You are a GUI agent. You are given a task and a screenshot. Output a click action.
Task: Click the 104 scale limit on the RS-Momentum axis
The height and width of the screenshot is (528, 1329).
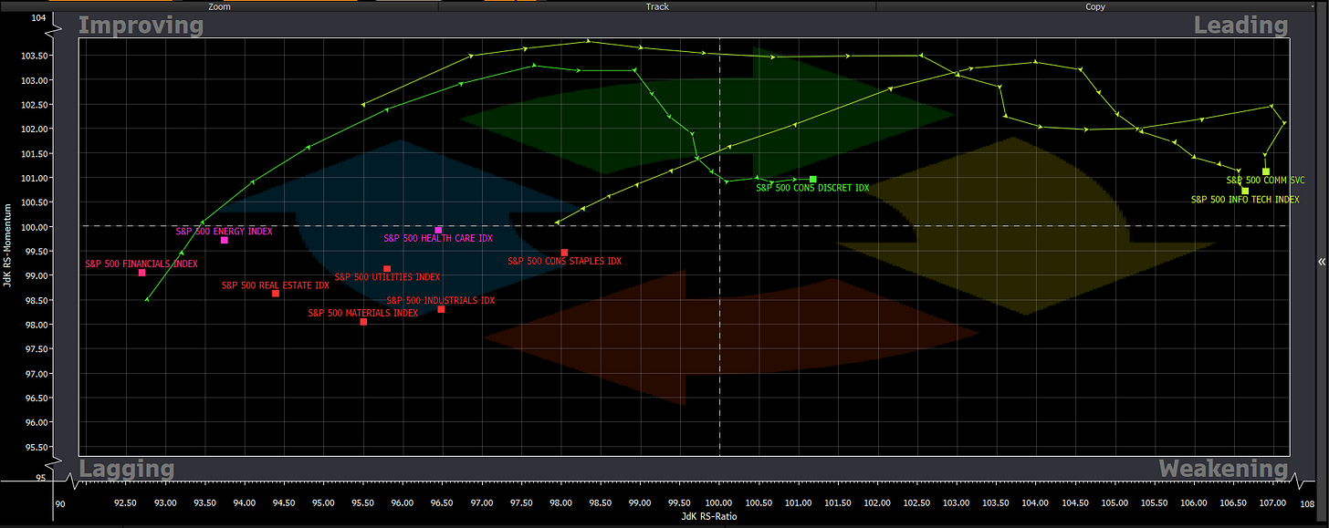37,17
